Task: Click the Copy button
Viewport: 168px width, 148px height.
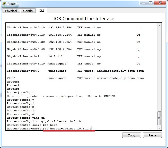Action: pyautogui.click(x=131, y=135)
